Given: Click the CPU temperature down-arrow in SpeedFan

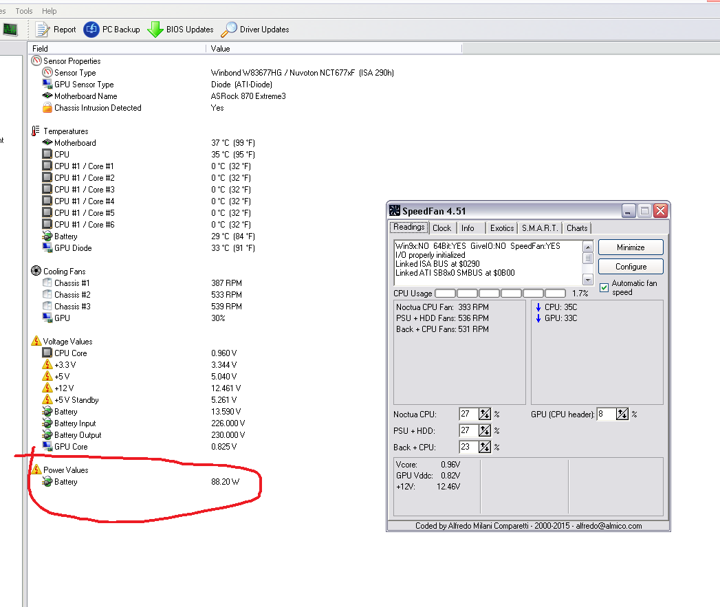Looking at the screenshot, I should click(538, 307).
